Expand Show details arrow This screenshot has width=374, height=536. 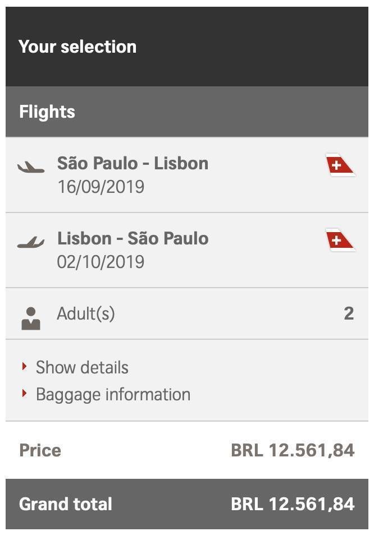24,367
